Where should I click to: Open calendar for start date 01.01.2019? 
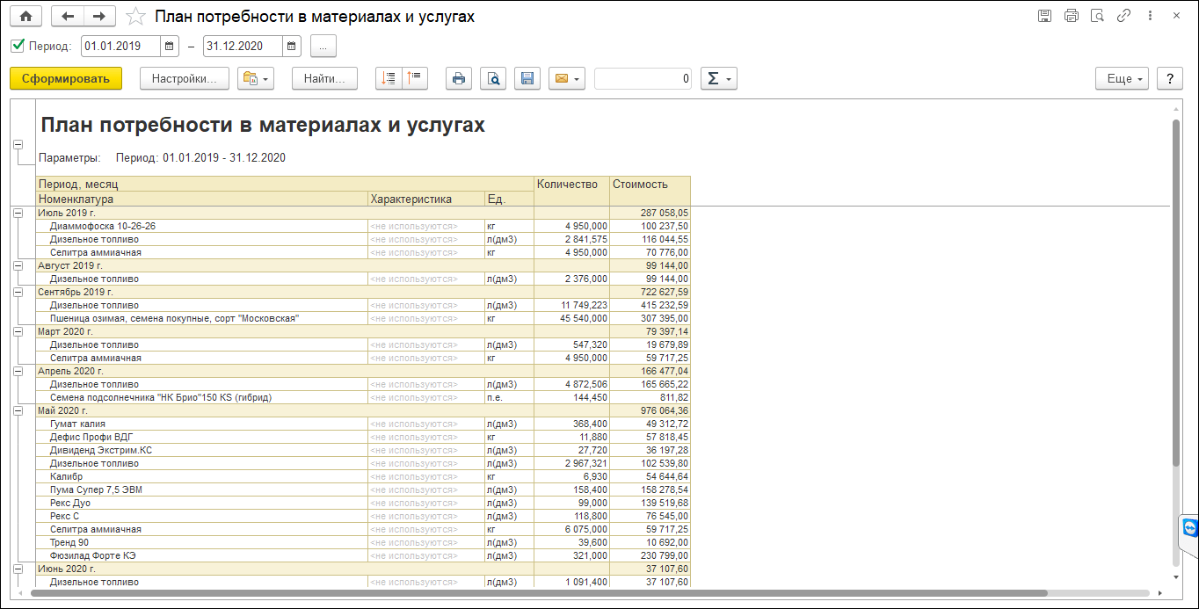coord(171,46)
